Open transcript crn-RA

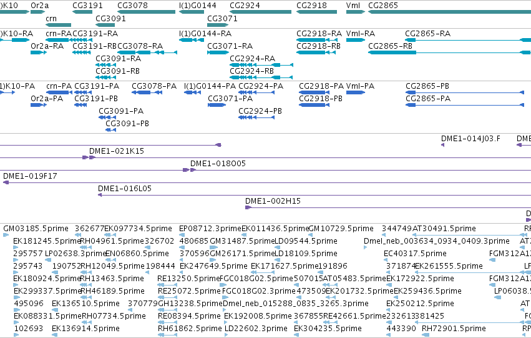click(x=59, y=34)
